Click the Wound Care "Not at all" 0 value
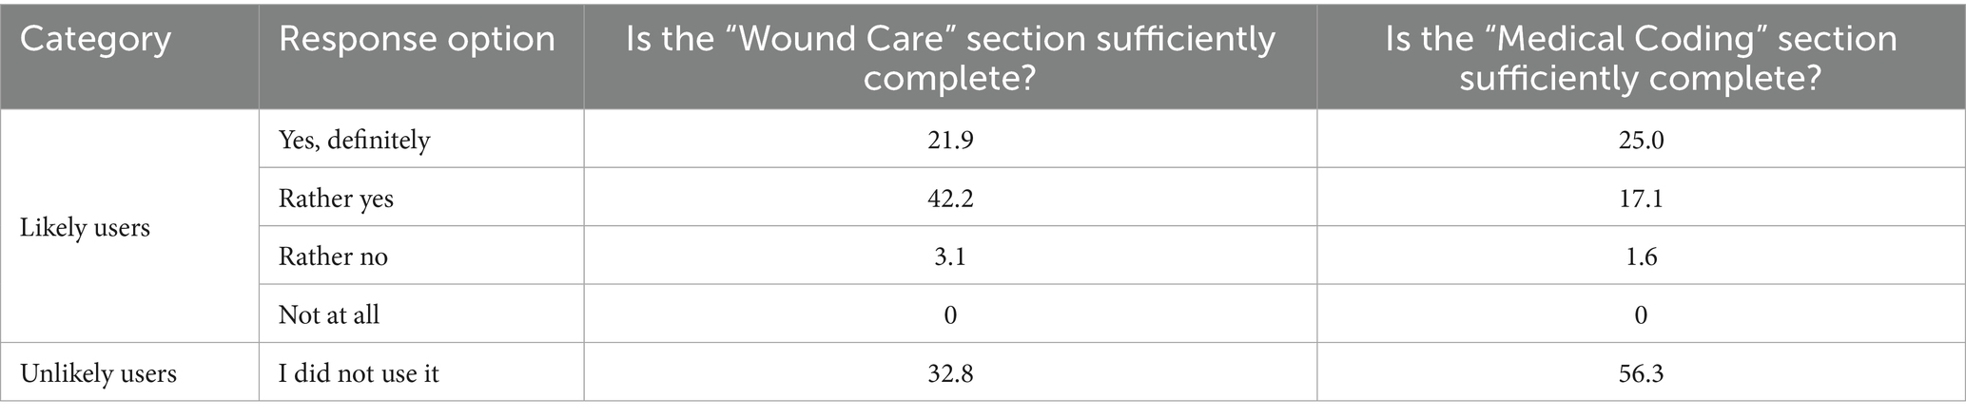This screenshot has width=1966, height=418. coord(949,314)
